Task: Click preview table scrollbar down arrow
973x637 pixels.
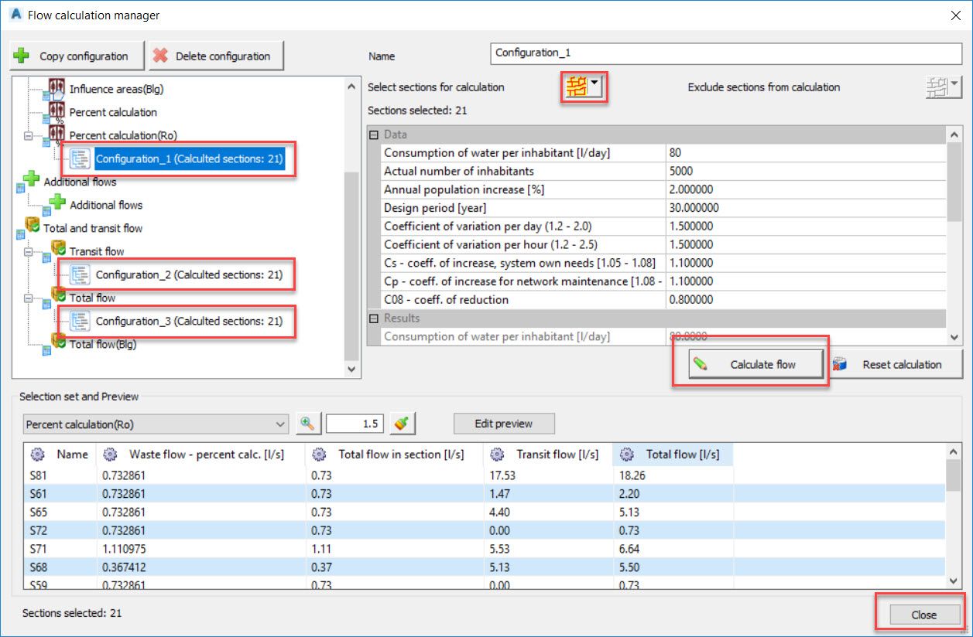Action: tap(954, 581)
